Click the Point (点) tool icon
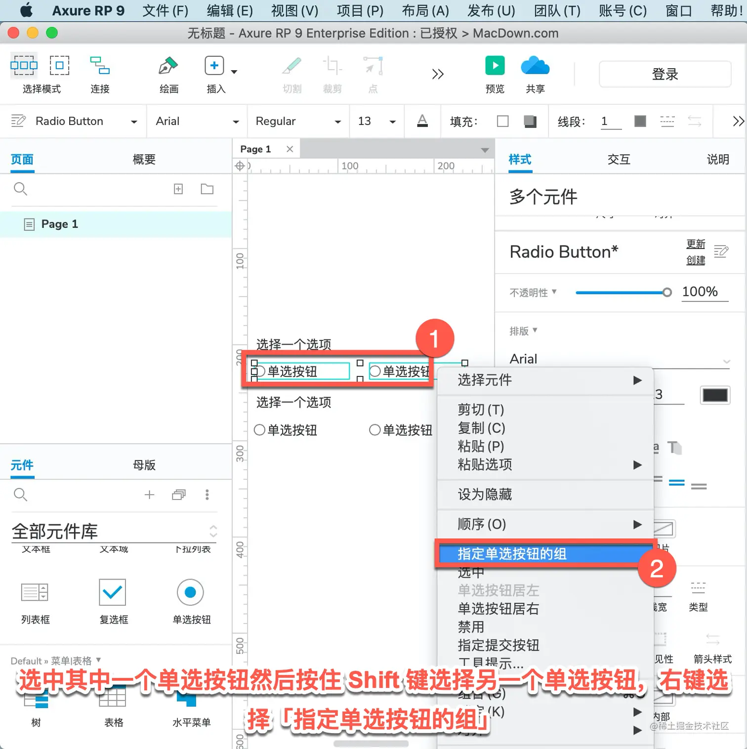Screen dimensions: 747x749 373,66
